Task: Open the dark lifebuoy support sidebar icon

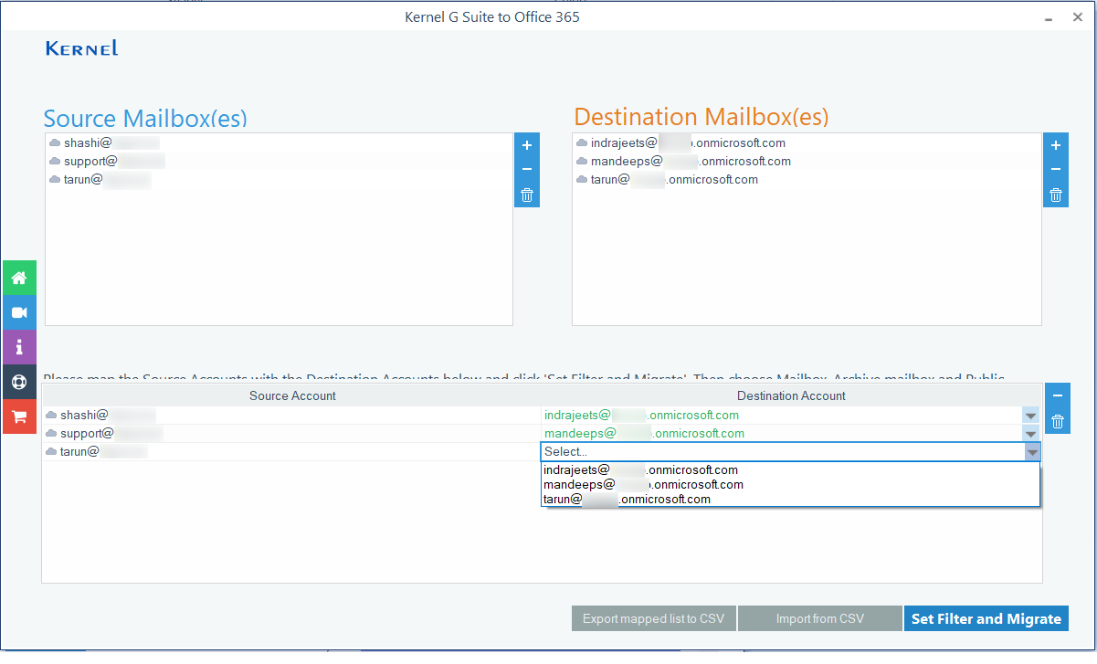Action: [x=18, y=382]
